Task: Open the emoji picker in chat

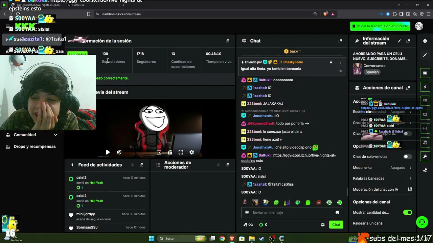Action: 337,212
